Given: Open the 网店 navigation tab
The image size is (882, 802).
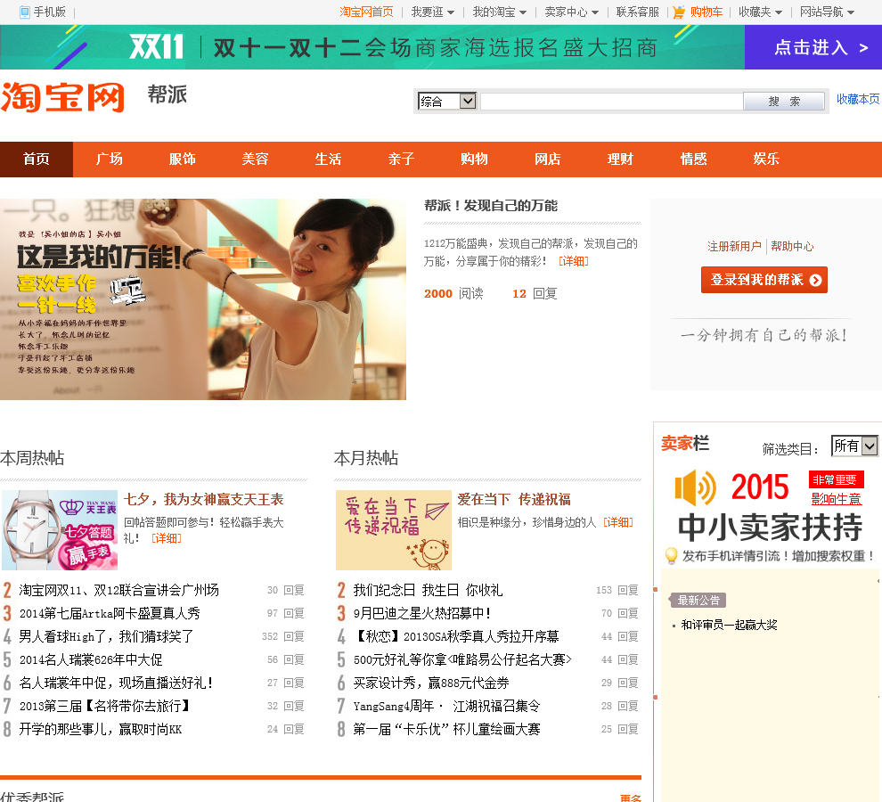Looking at the screenshot, I should point(548,160).
